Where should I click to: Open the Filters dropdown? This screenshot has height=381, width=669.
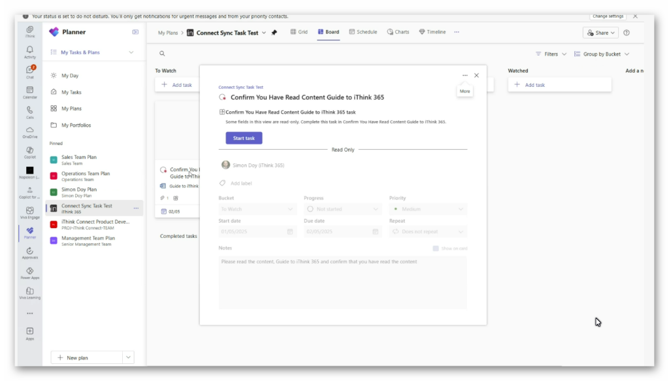pos(551,54)
